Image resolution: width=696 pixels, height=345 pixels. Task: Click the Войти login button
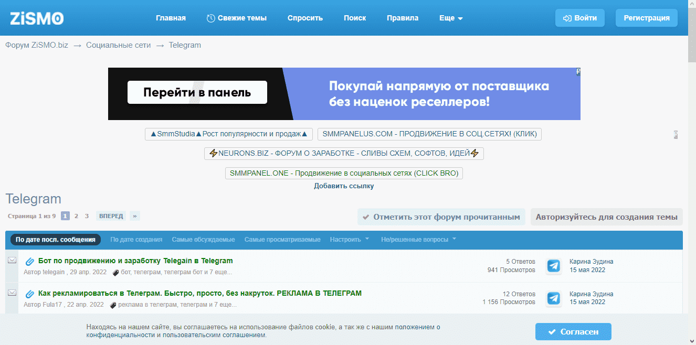(x=580, y=18)
